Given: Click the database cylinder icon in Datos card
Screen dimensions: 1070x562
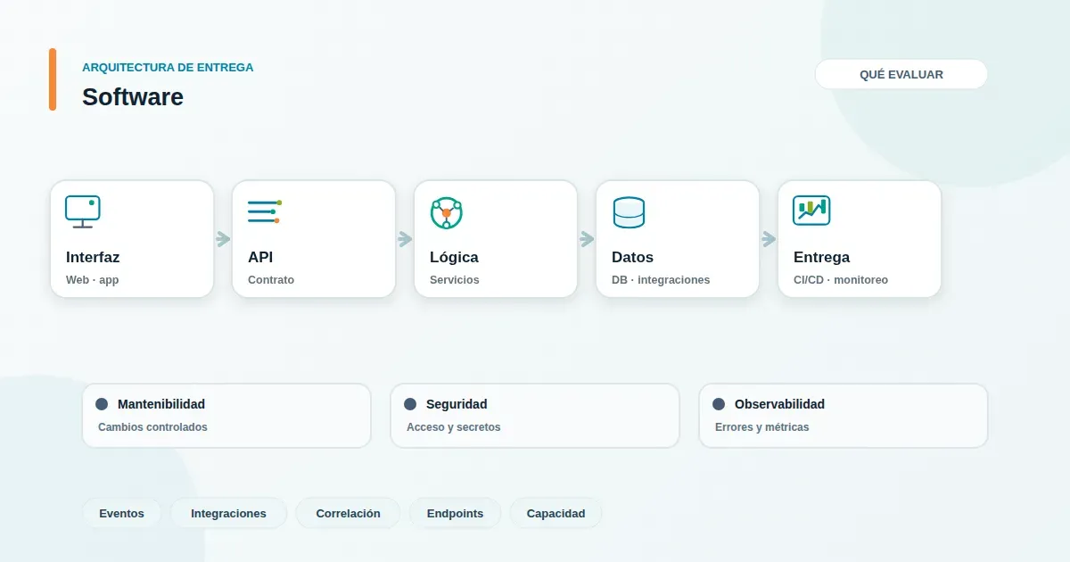Looking at the screenshot, I should tap(629, 212).
